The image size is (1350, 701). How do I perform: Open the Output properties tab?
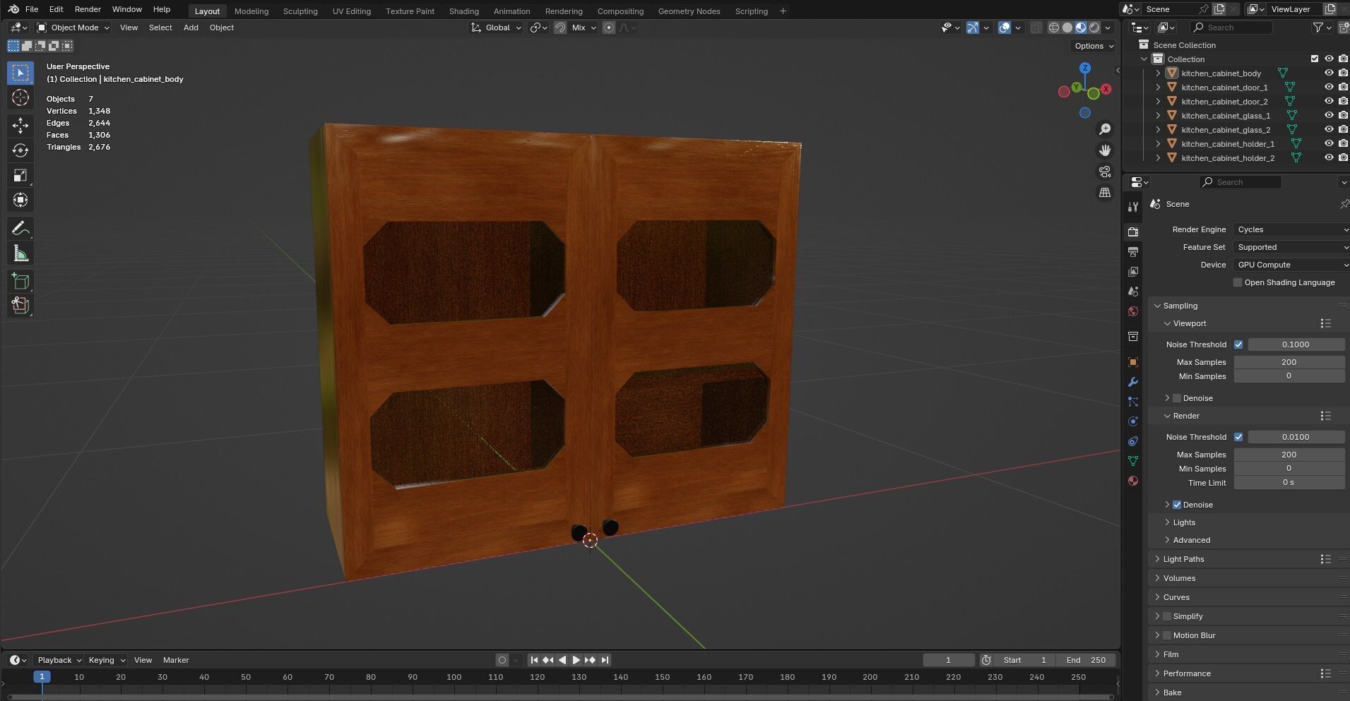1133,251
